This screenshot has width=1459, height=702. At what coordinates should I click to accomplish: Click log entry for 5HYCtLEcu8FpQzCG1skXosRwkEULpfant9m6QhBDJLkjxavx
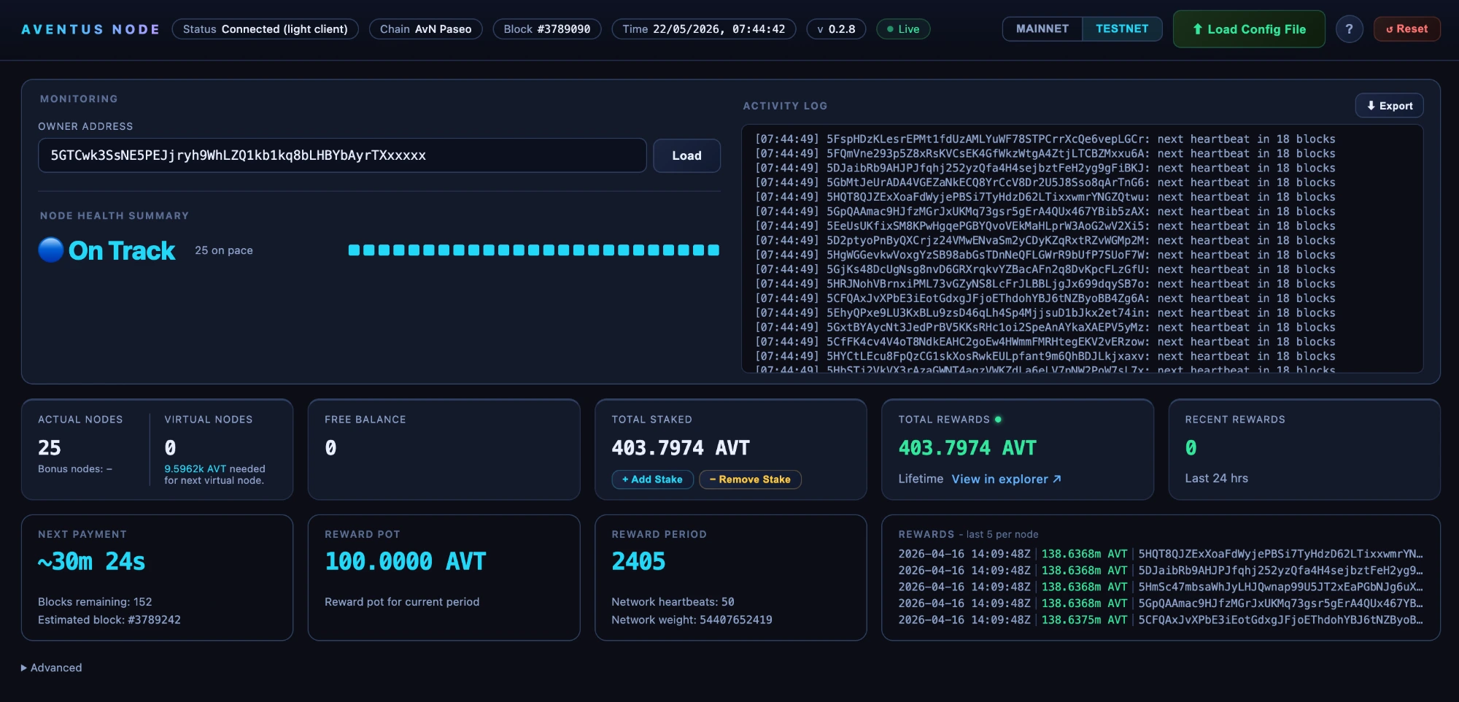tap(1045, 357)
